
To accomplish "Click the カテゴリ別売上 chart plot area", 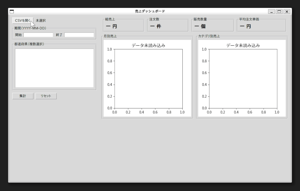I will coord(243,78).
